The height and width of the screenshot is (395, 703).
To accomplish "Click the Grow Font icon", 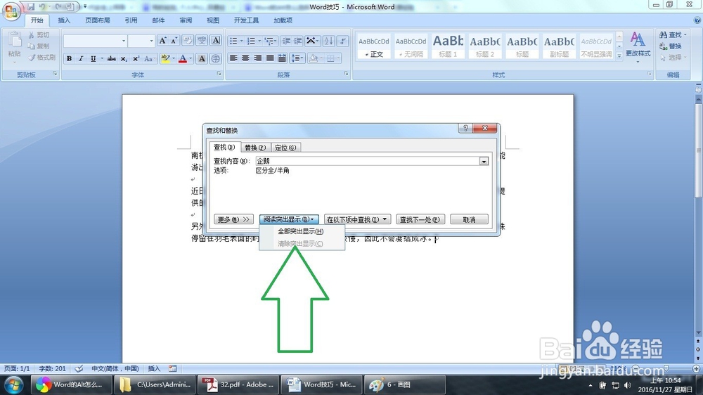I will 163,40.
